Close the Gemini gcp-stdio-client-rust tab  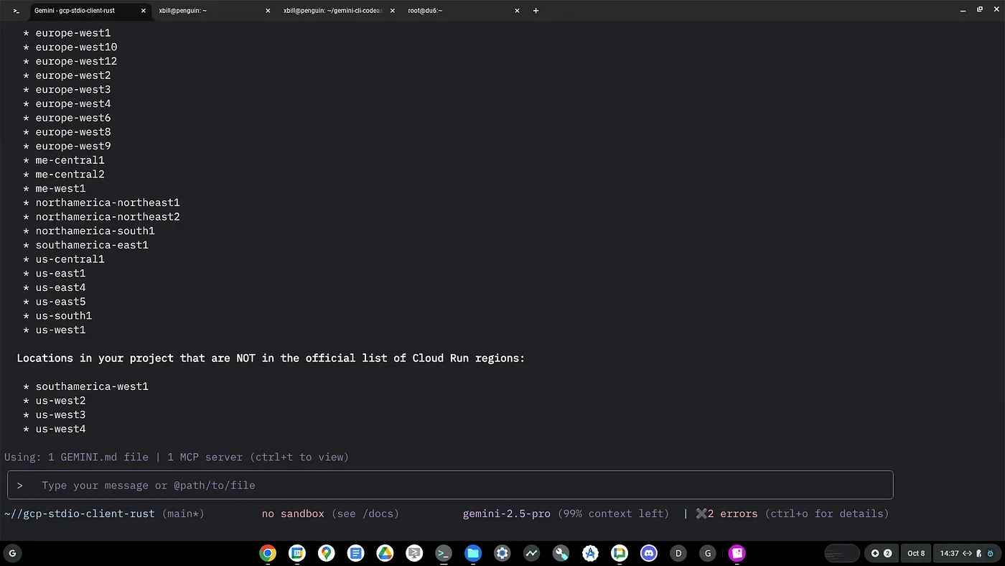pos(144,11)
